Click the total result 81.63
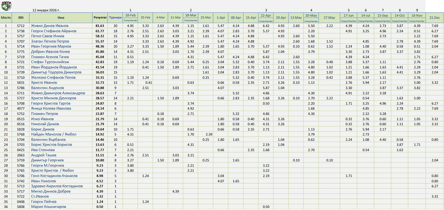 (100, 26)
